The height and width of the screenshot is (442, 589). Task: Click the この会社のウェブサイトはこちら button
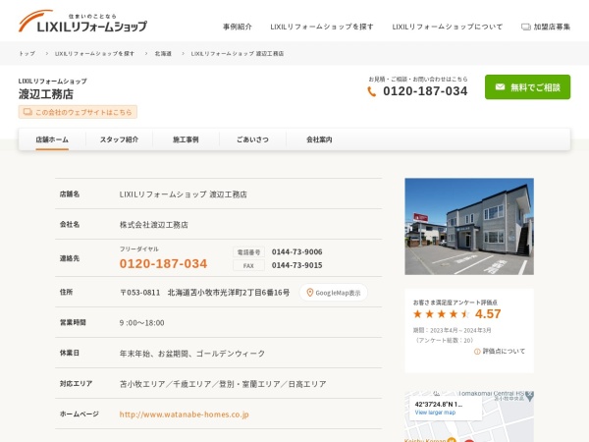point(78,112)
